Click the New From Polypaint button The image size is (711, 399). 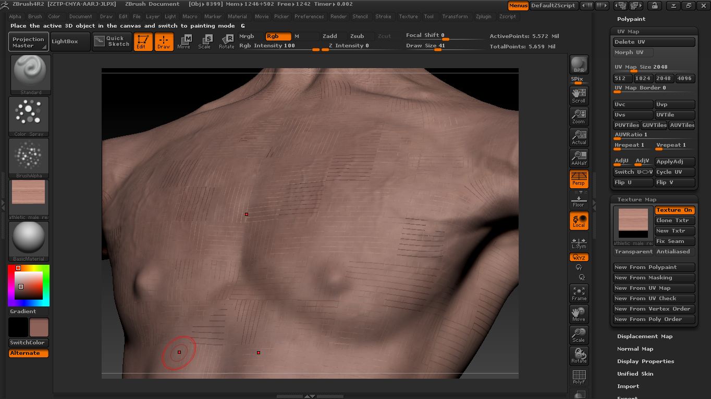tap(654, 267)
